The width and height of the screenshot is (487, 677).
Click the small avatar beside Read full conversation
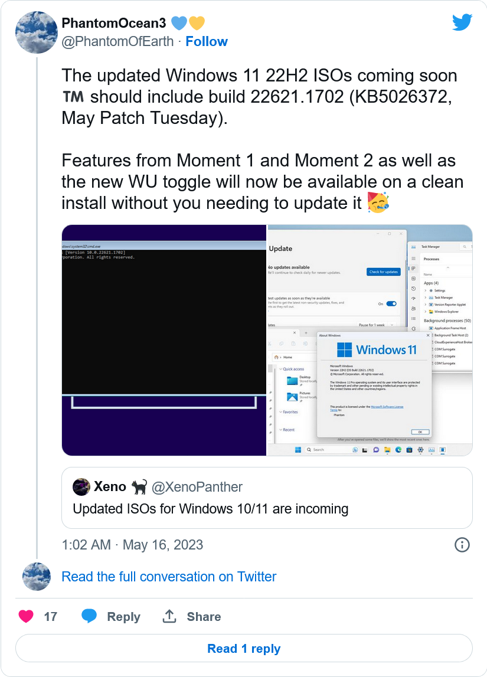[36, 577]
